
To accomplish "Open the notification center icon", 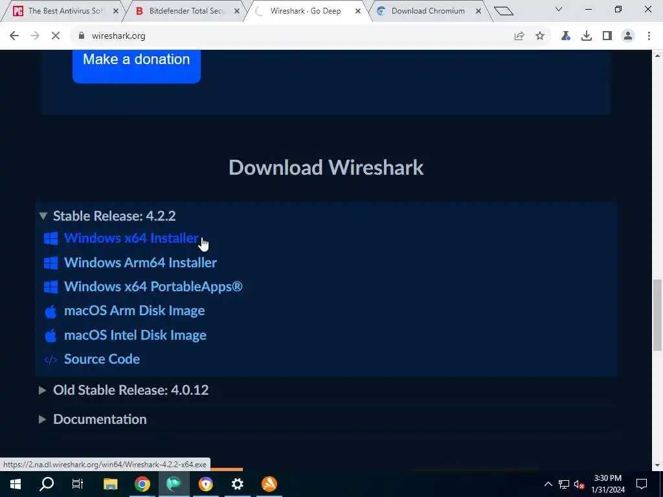I will click(642, 484).
